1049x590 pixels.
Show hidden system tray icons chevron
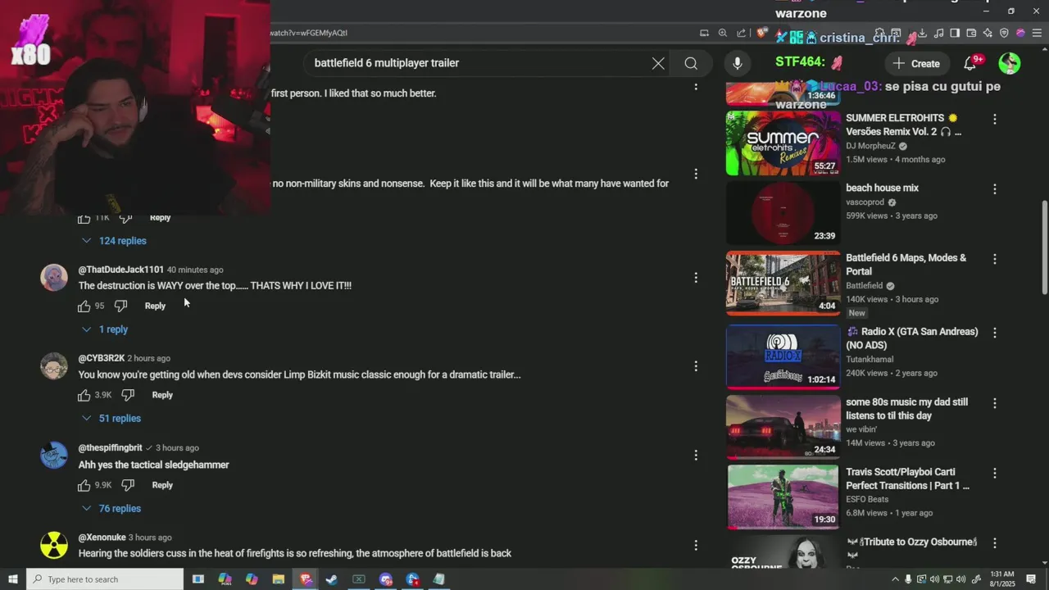[895, 579]
